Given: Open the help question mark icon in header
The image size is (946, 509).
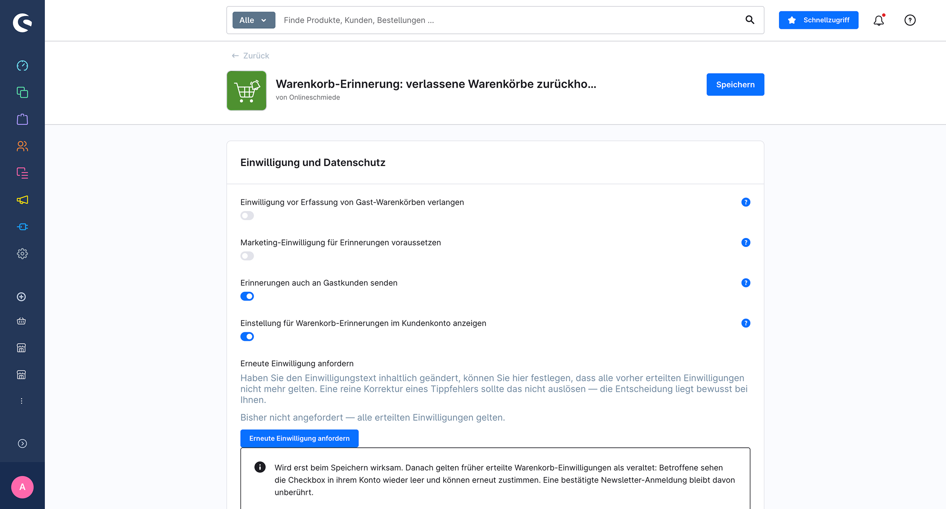Looking at the screenshot, I should point(910,20).
